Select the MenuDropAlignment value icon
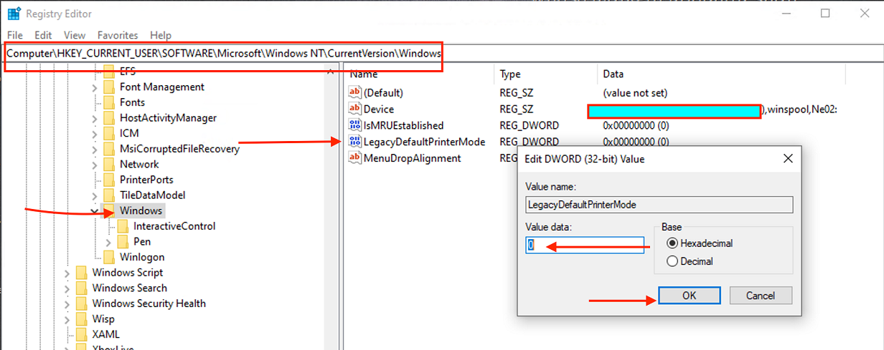Image resolution: width=884 pixels, height=350 pixels. point(355,158)
